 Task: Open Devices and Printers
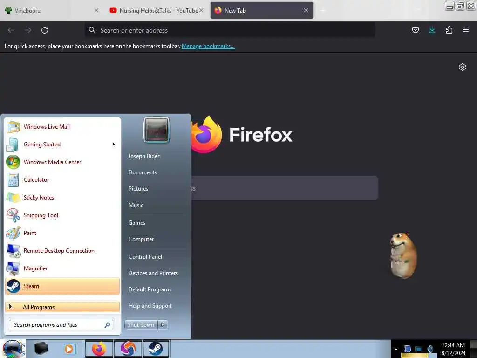point(153,273)
